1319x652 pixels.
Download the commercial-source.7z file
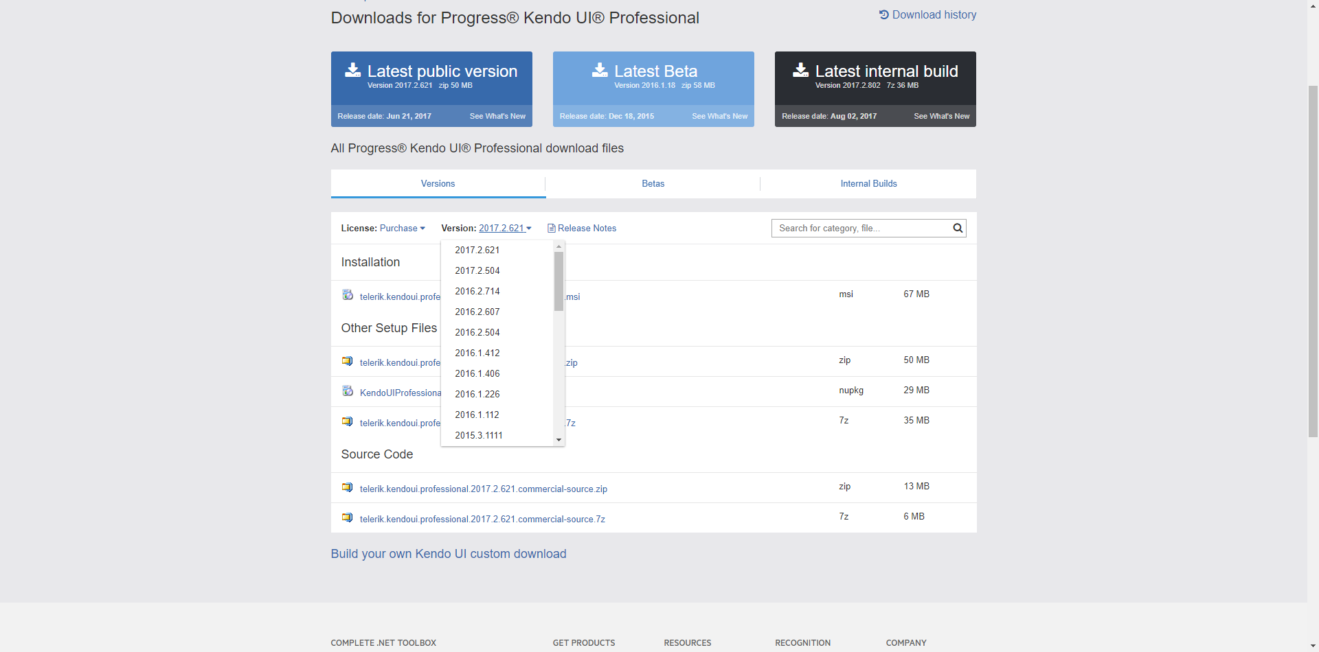point(482,519)
